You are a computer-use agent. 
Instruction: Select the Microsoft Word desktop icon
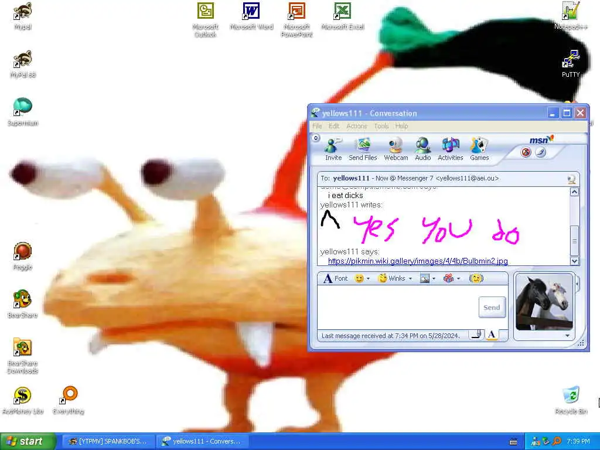(251, 16)
